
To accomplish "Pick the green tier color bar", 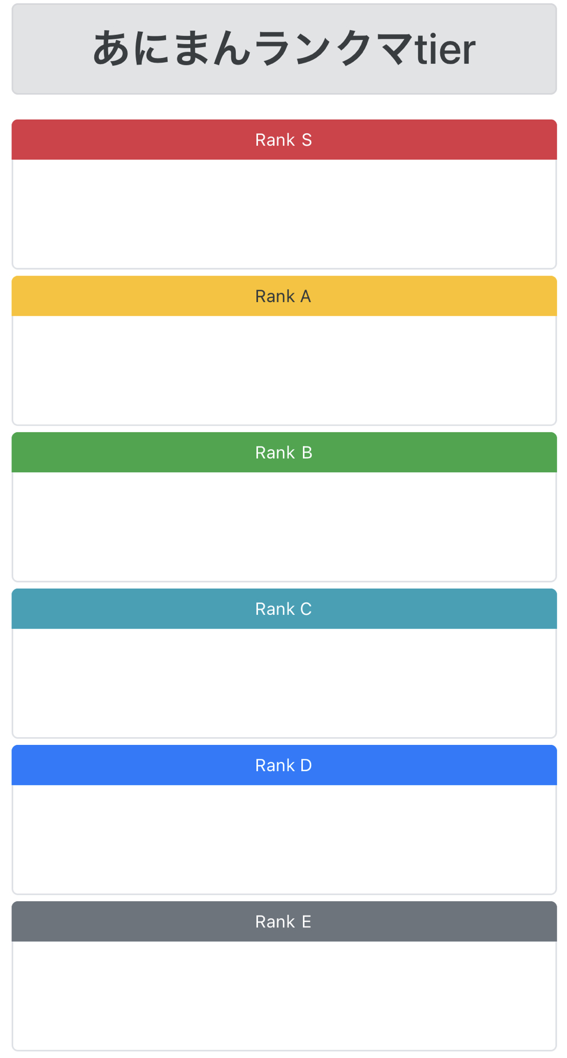I will [137, 452].
